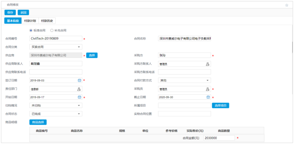Select the 补充合同 radio button
Image resolution: width=294 pixels, height=144 pixels.
tap(52, 30)
